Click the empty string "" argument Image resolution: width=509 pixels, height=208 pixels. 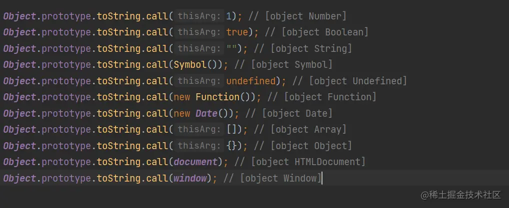(x=232, y=48)
